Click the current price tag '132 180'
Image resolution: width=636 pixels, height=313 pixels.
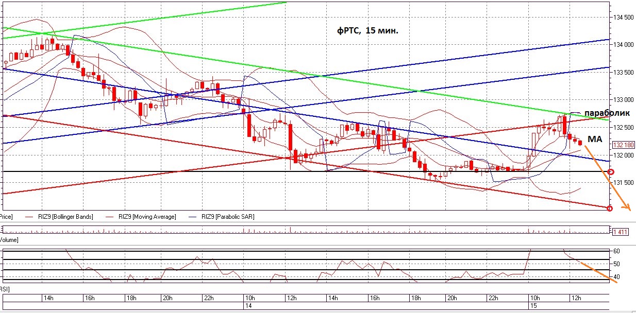(x=624, y=145)
